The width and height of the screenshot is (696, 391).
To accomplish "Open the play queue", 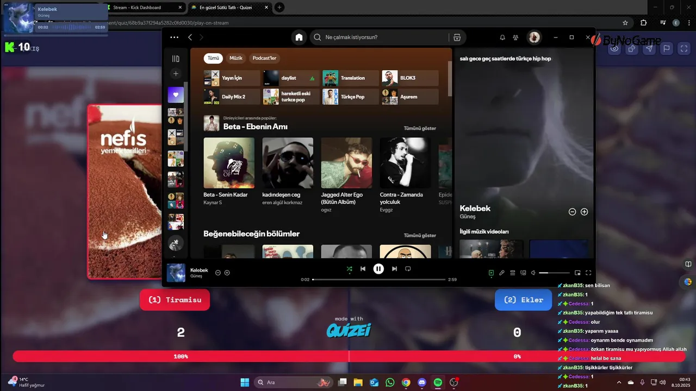I will 513,273.
